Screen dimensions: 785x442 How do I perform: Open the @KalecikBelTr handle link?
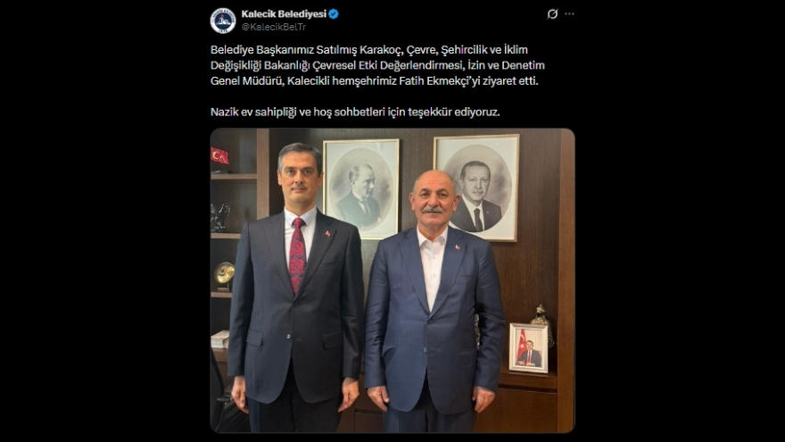(273, 27)
